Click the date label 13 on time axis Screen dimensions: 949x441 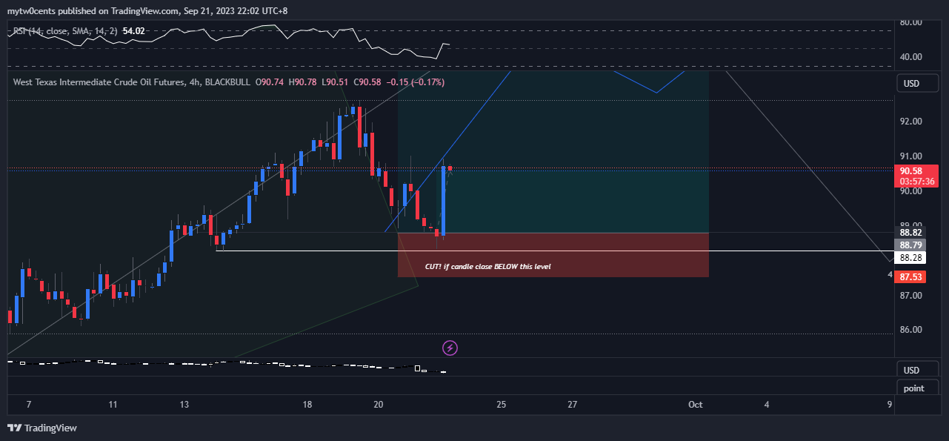pos(184,405)
